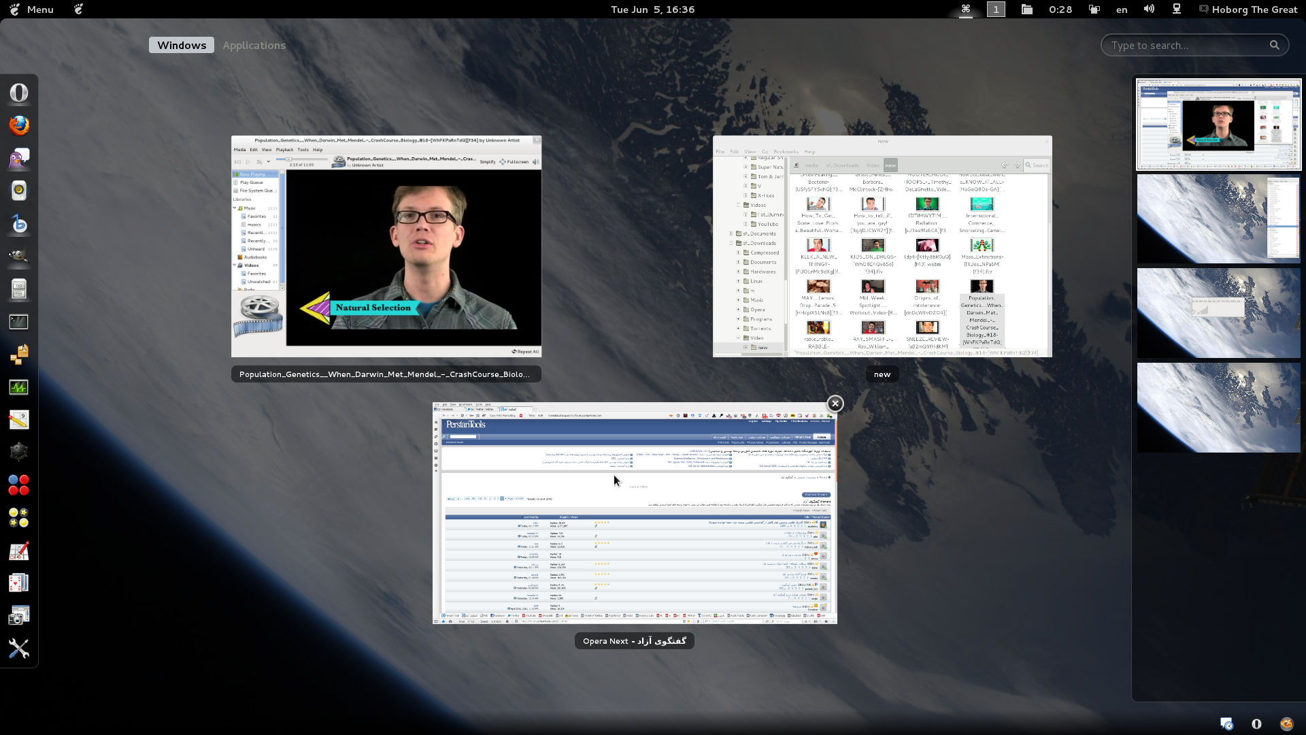Image resolution: width=1306 pixels, height=735 pixels.
Task: Open the workspace indicator showing 1
Action: (x=996, y=10)
